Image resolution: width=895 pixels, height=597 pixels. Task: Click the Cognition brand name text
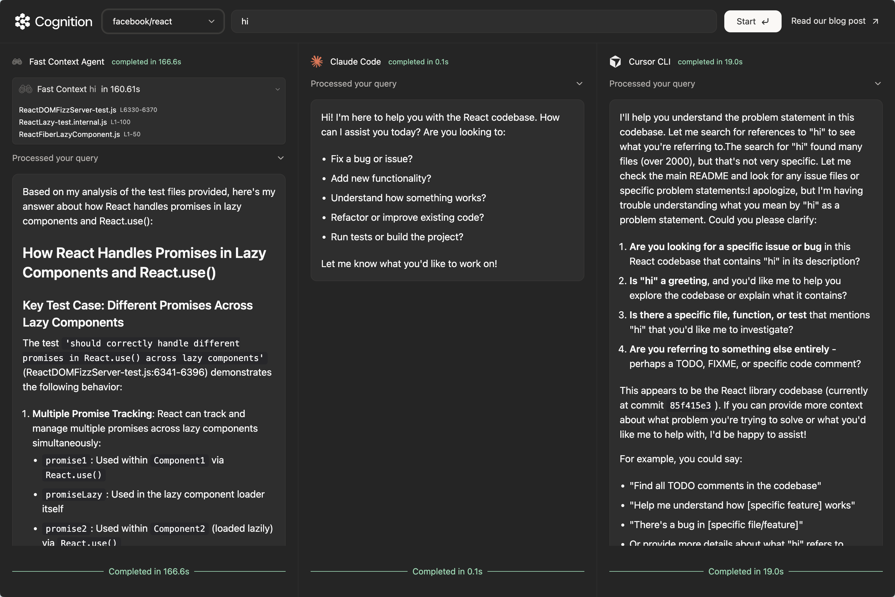64,22
